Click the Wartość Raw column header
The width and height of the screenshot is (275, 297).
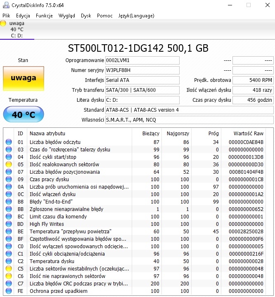tap(244, 134)
